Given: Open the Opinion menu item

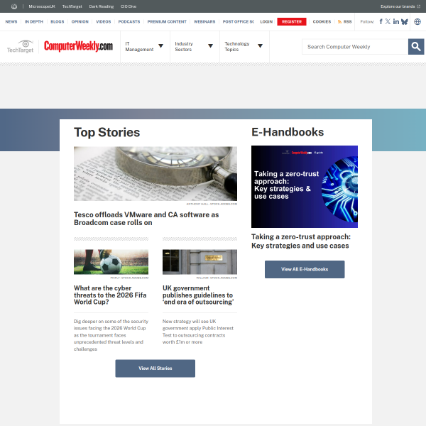Looking at the screenshot, I should [80, 22].
